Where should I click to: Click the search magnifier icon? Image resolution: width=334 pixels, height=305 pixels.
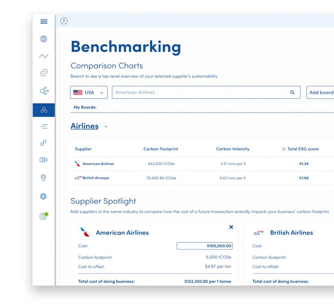click(292, 92)
